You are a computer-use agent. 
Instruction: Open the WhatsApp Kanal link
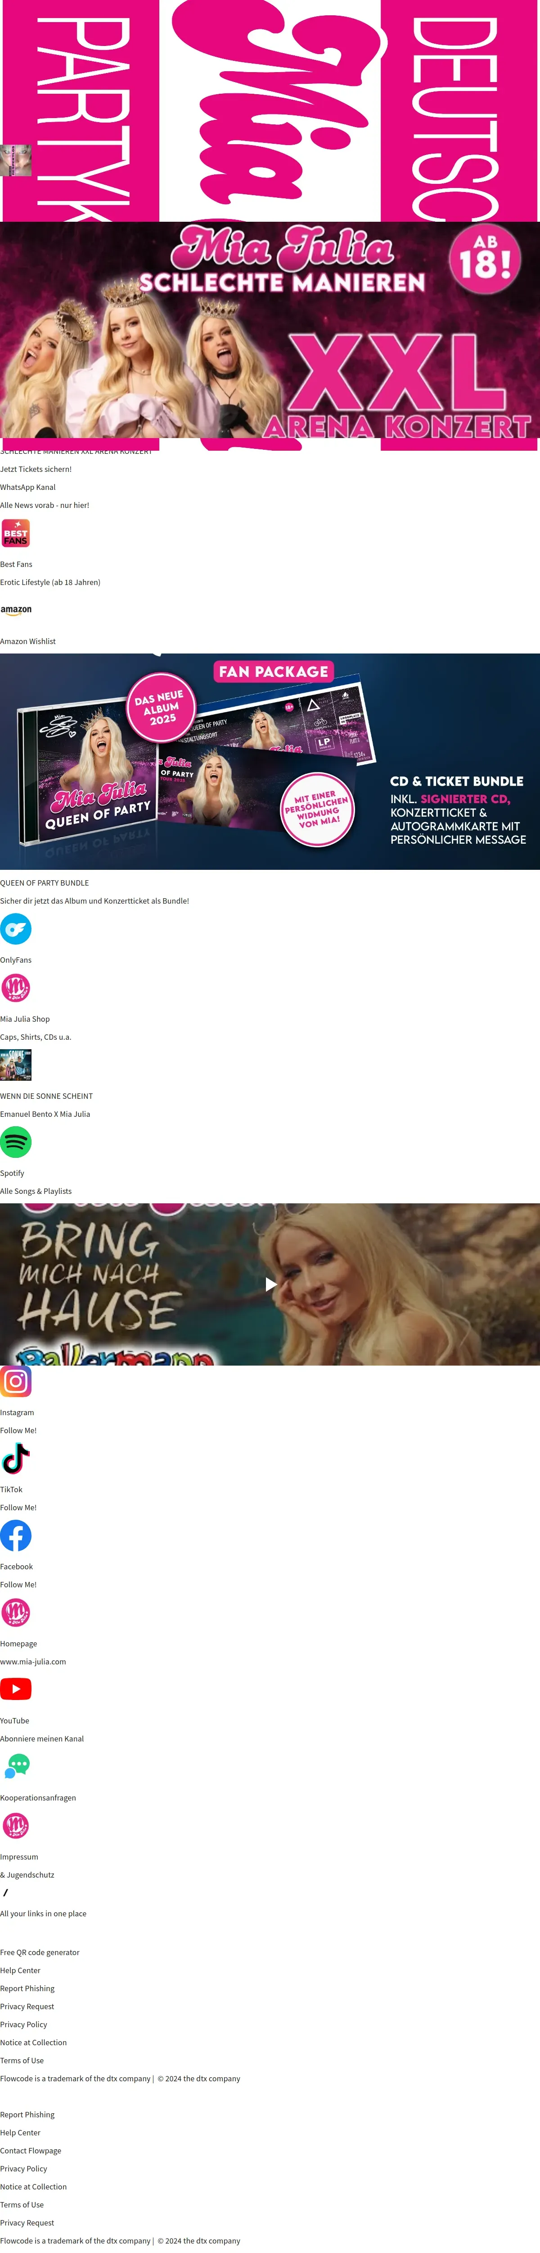coord(28,487)
